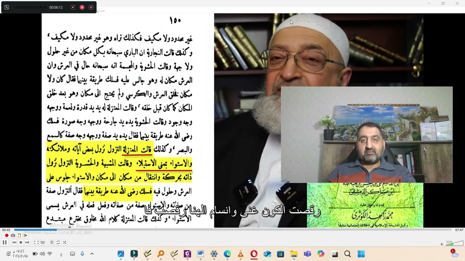465x261 pixels.
Task: Click the microphone tray icon
Action: pyautogui.click(x=82, y=254)
